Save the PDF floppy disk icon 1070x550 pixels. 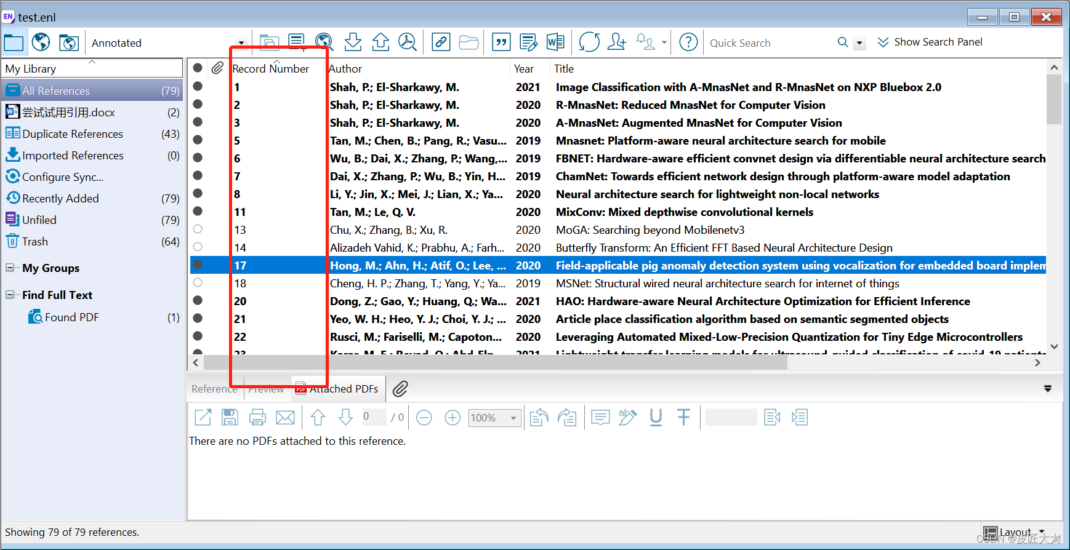(x=230, y=417)
